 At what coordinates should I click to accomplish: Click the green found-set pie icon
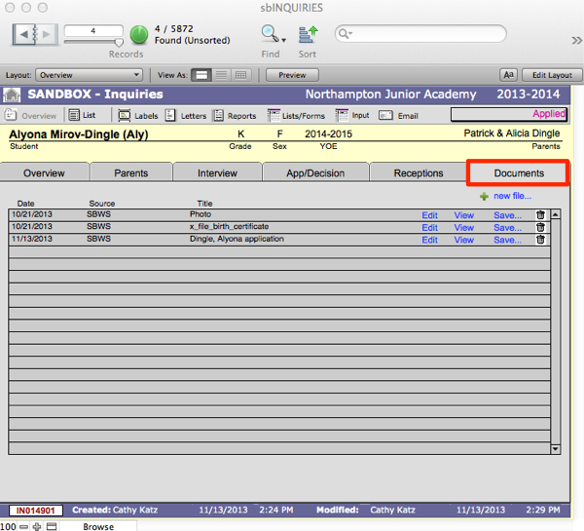(139, 35)
